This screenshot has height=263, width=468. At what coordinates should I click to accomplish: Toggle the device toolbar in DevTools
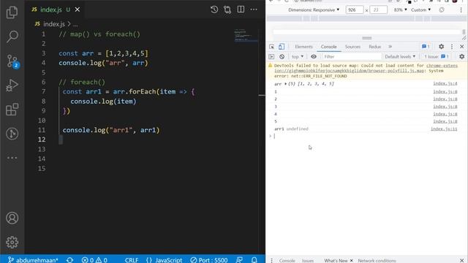click(x=282, y=47)
